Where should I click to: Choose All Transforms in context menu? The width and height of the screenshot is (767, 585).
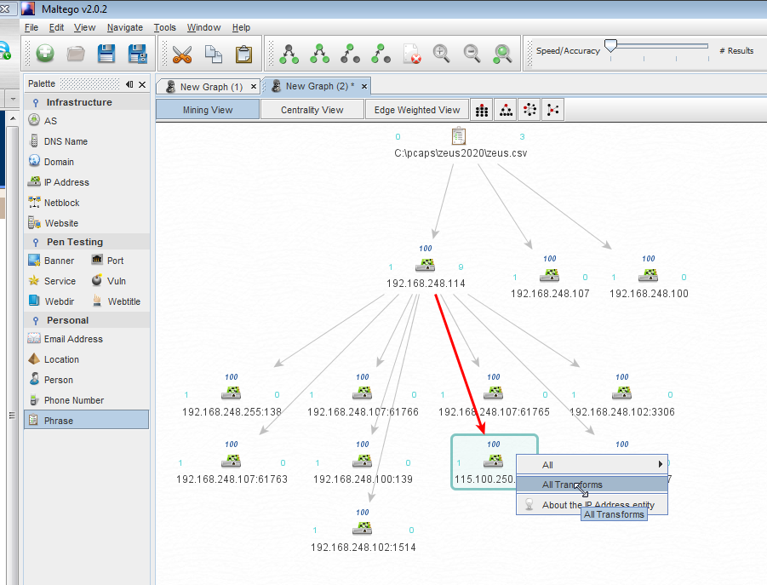[x=592, y=485]
